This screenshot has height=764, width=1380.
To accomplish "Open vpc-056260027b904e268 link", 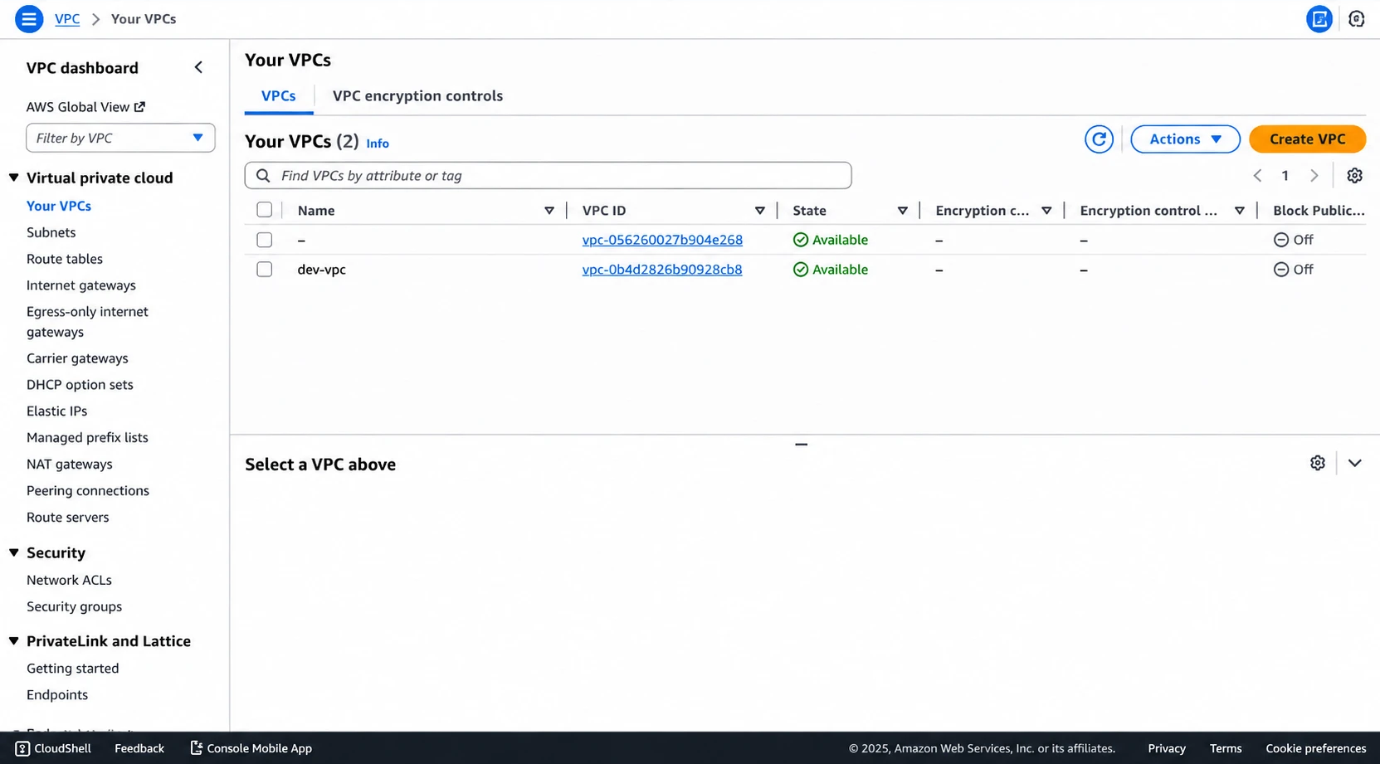I will [662, 240].
